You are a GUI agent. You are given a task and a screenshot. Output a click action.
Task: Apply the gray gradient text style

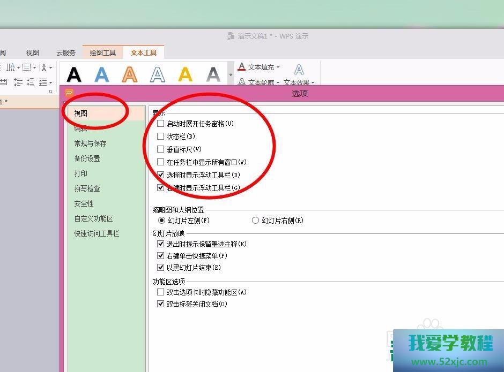(x=213, y=74)
